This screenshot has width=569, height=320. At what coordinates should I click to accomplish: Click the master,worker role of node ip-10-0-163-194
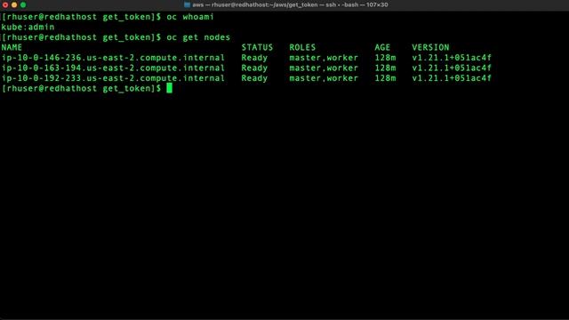pos(324,68)
